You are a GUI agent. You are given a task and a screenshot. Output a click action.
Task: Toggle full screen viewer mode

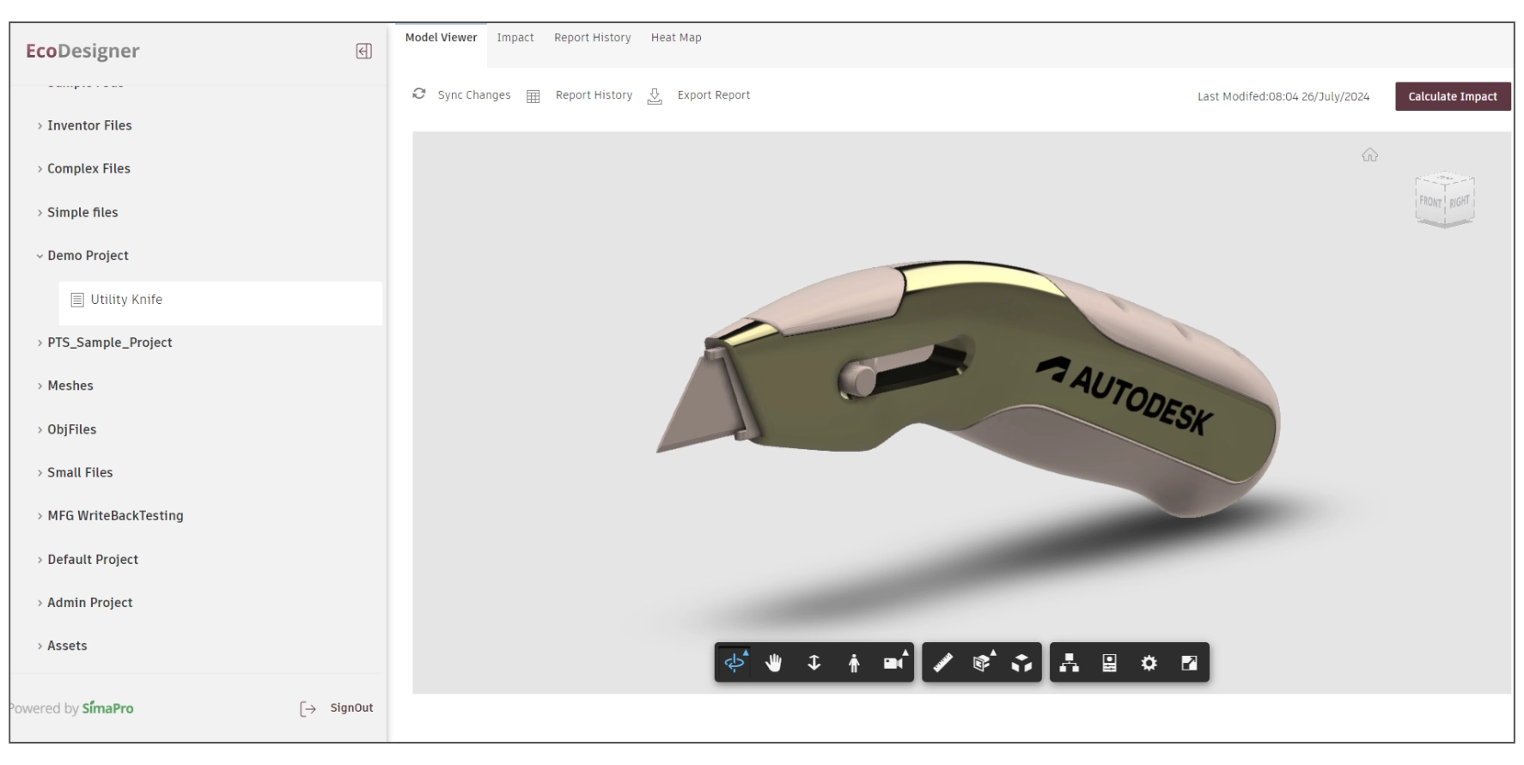coord(1189,663)
